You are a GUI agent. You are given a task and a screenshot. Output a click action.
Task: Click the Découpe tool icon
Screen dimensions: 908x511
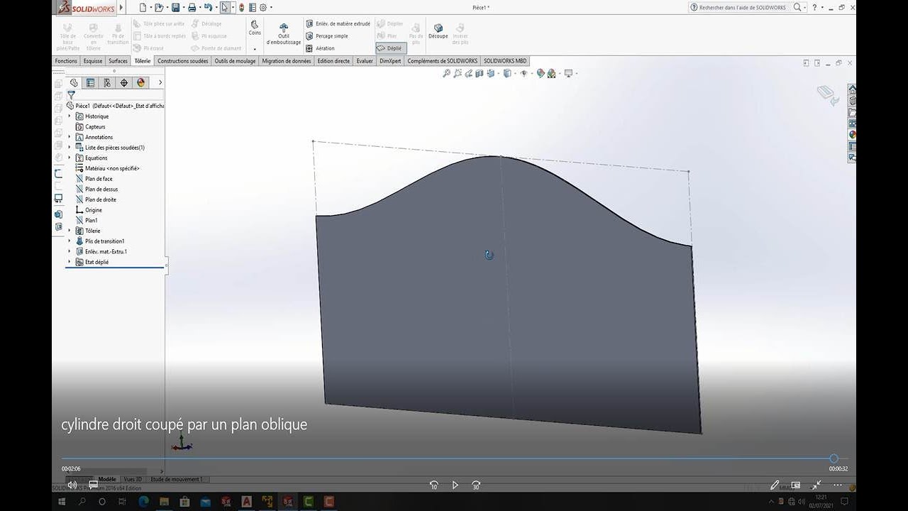point(438,31)
